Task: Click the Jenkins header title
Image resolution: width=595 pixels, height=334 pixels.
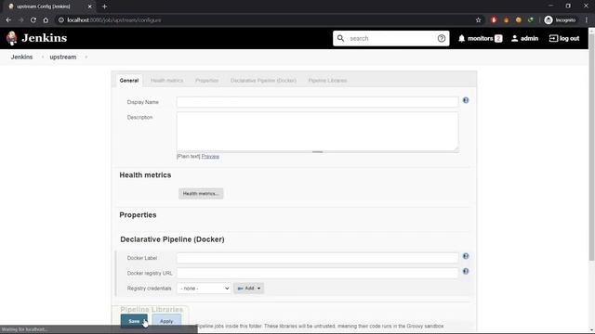Action: click(x=44, y=38)
